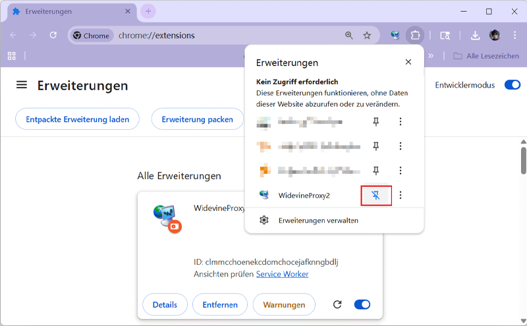Click the Chrome site info chip
This screenshot has width=527, height=326.
coord(92,36)
